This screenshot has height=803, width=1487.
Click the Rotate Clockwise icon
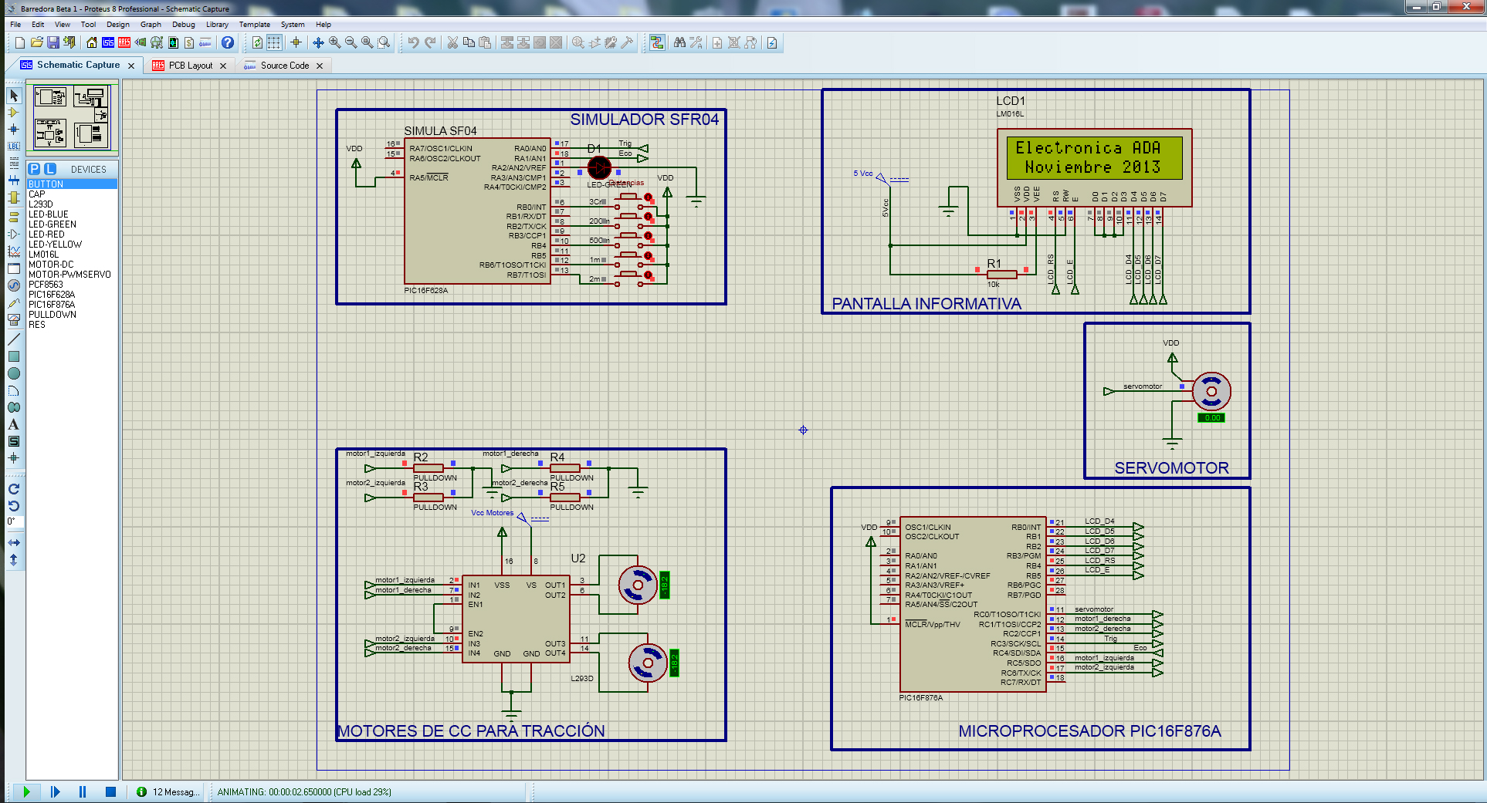13,489
